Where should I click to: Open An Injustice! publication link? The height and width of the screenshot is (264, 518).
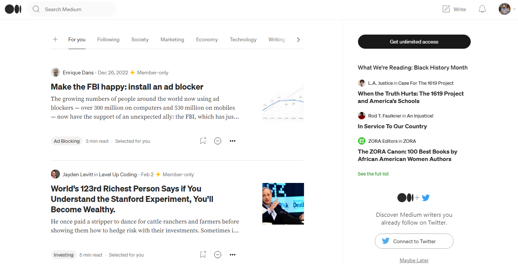pyautogui.click(x=420, y=116)
